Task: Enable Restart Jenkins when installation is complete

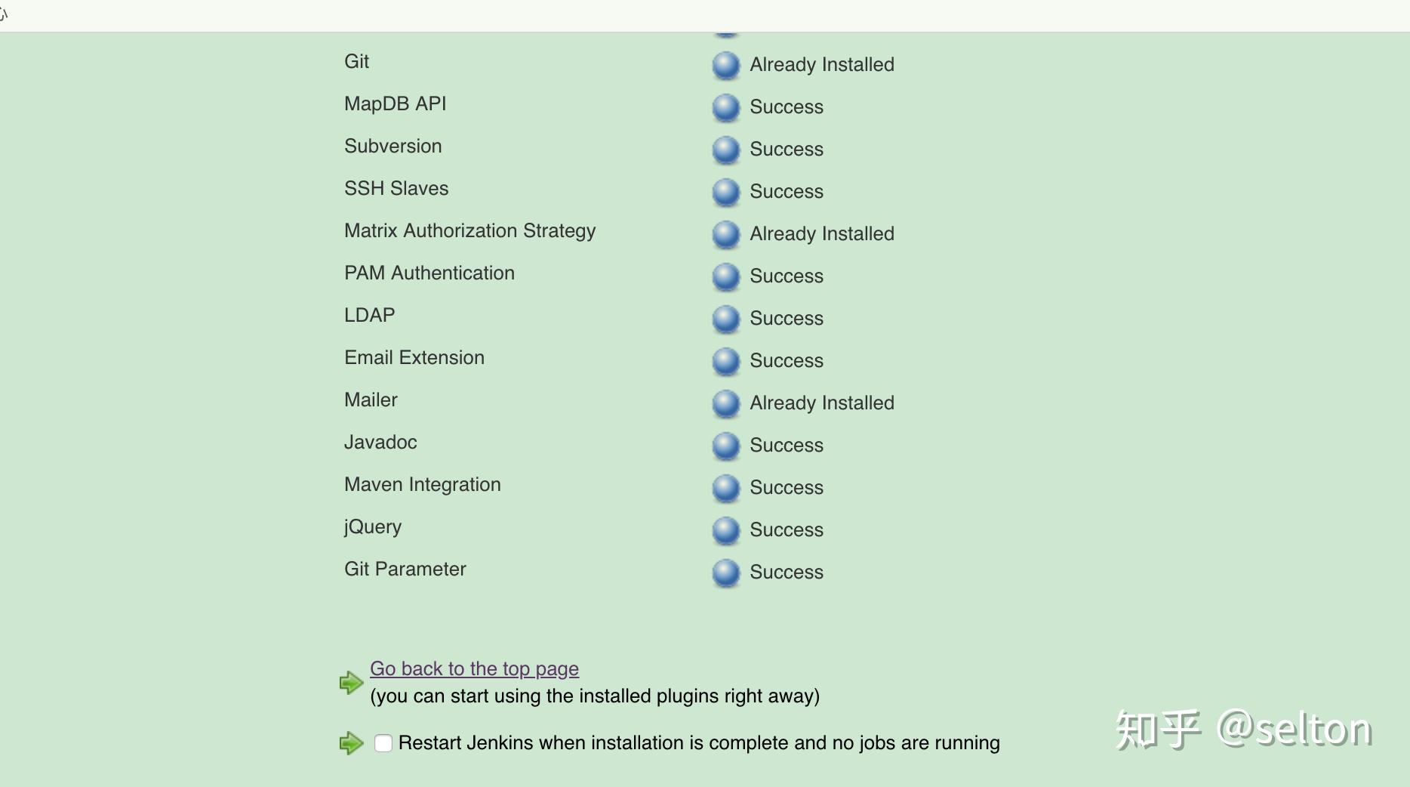Action: 383,743
